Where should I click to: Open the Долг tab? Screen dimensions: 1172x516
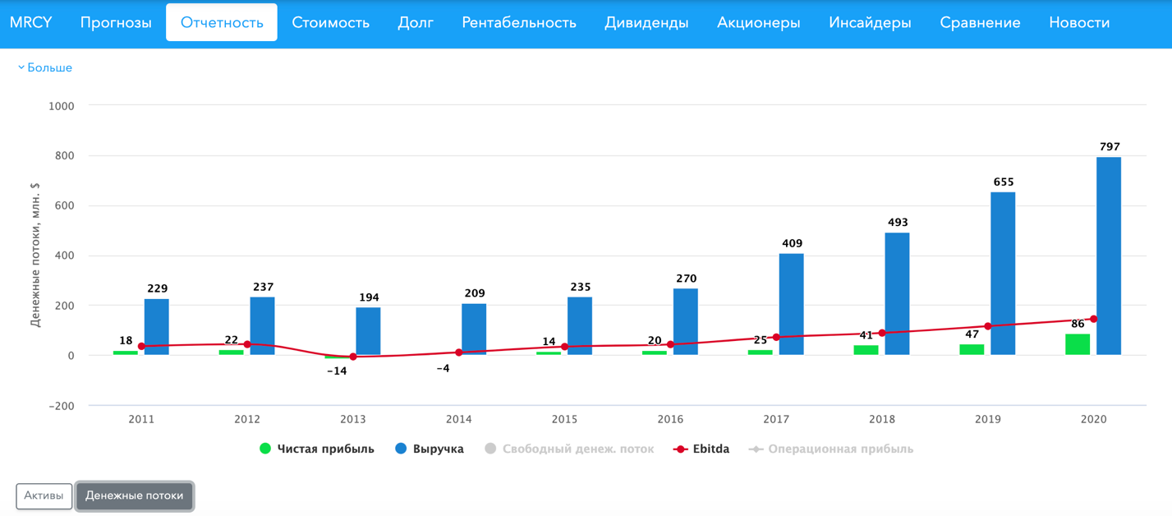(x=416, y=23)
